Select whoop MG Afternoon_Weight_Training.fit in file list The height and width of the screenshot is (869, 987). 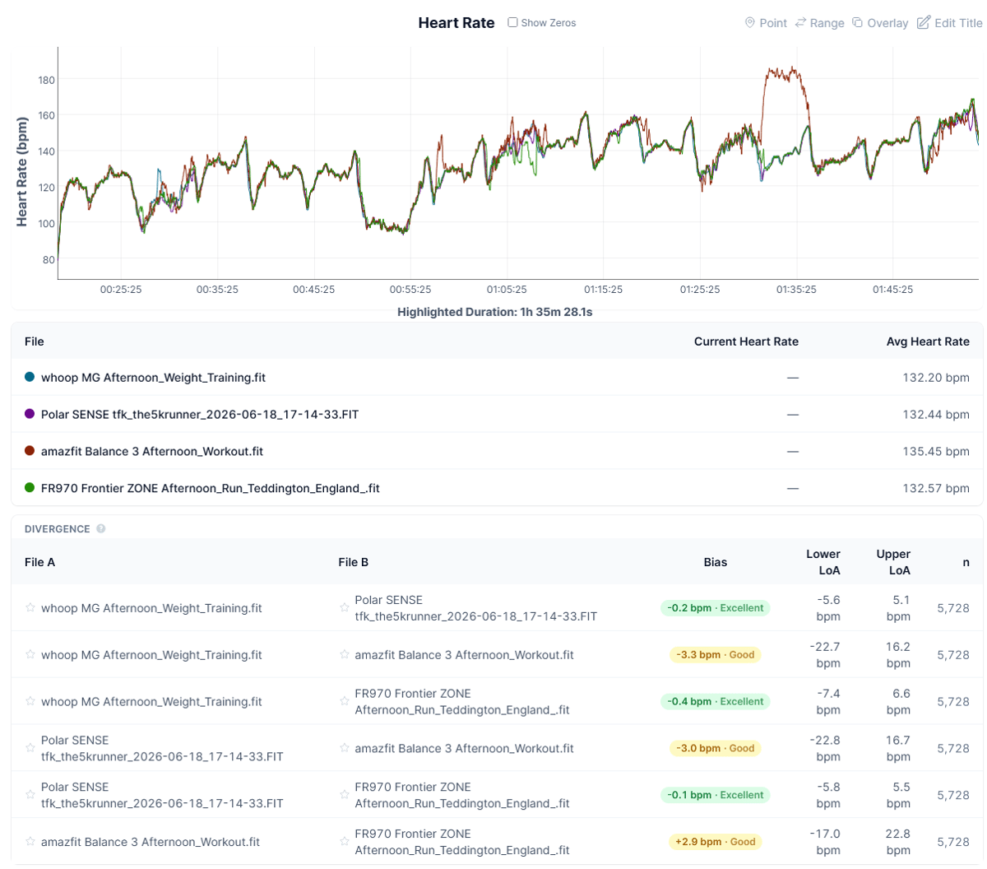153,378
